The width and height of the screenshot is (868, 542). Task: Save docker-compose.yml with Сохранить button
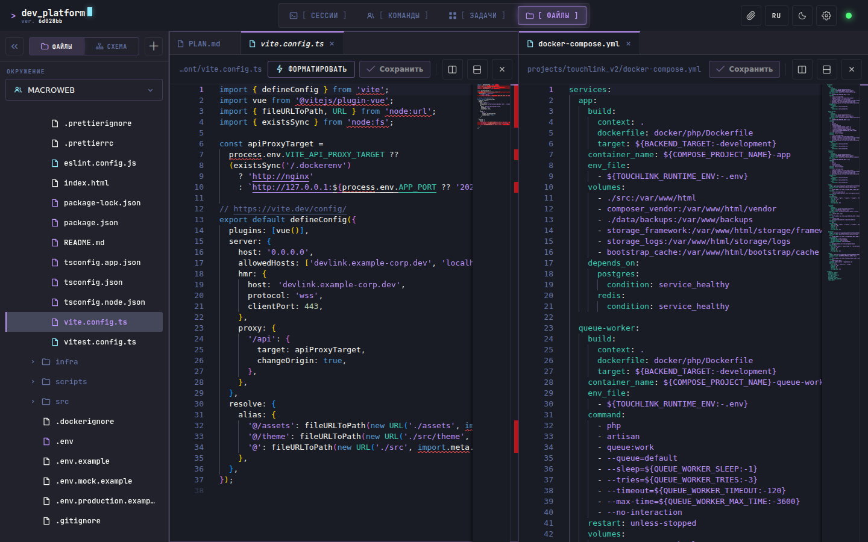[744, 69]
